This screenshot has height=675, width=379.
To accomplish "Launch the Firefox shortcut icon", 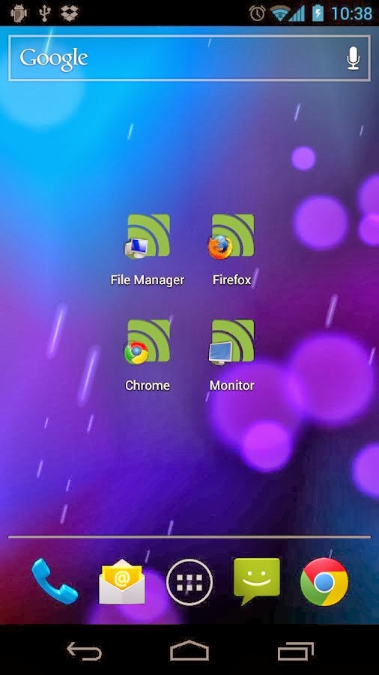I will [231, 236].
